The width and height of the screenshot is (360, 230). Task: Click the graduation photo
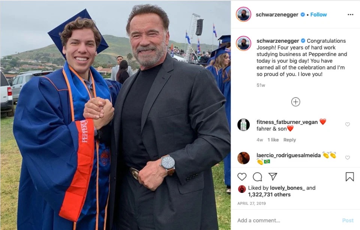[115, 115]
